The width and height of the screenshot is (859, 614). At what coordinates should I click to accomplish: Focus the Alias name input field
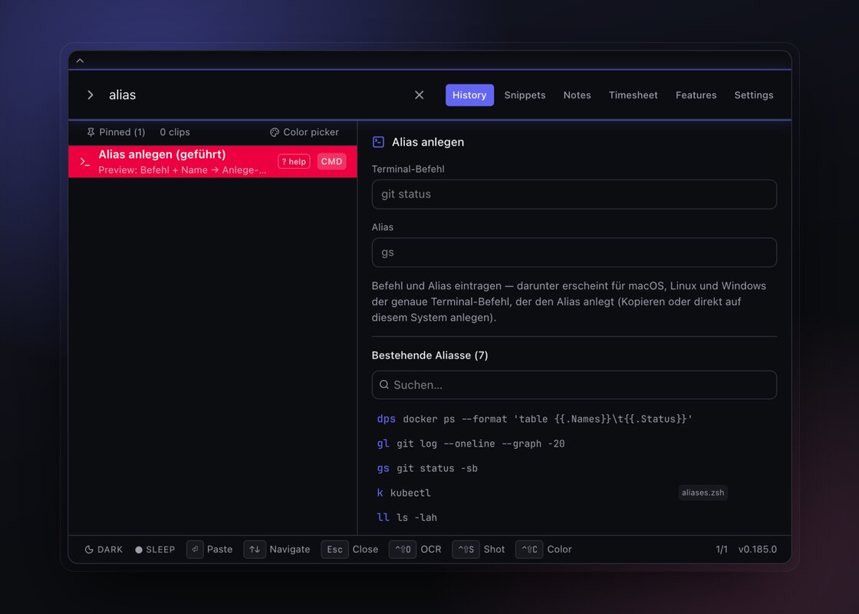pyautogui.click(x=574, y=253)
